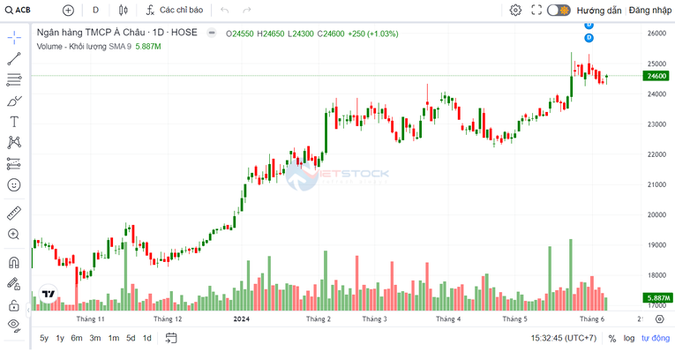Screen dimensions: 675x352
Task: Select the 1d time range
Action: 147,338
